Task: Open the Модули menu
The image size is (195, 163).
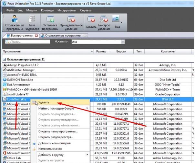Action: coord(32,10)
